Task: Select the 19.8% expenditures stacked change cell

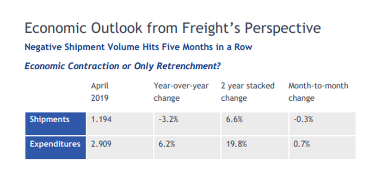Action: tap(255, 148)
